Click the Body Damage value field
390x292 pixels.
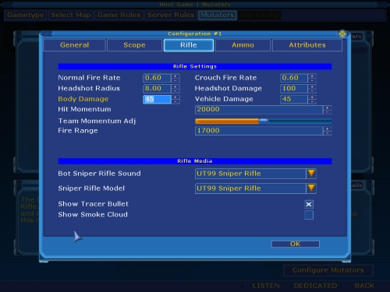click(x=157, y=99)
